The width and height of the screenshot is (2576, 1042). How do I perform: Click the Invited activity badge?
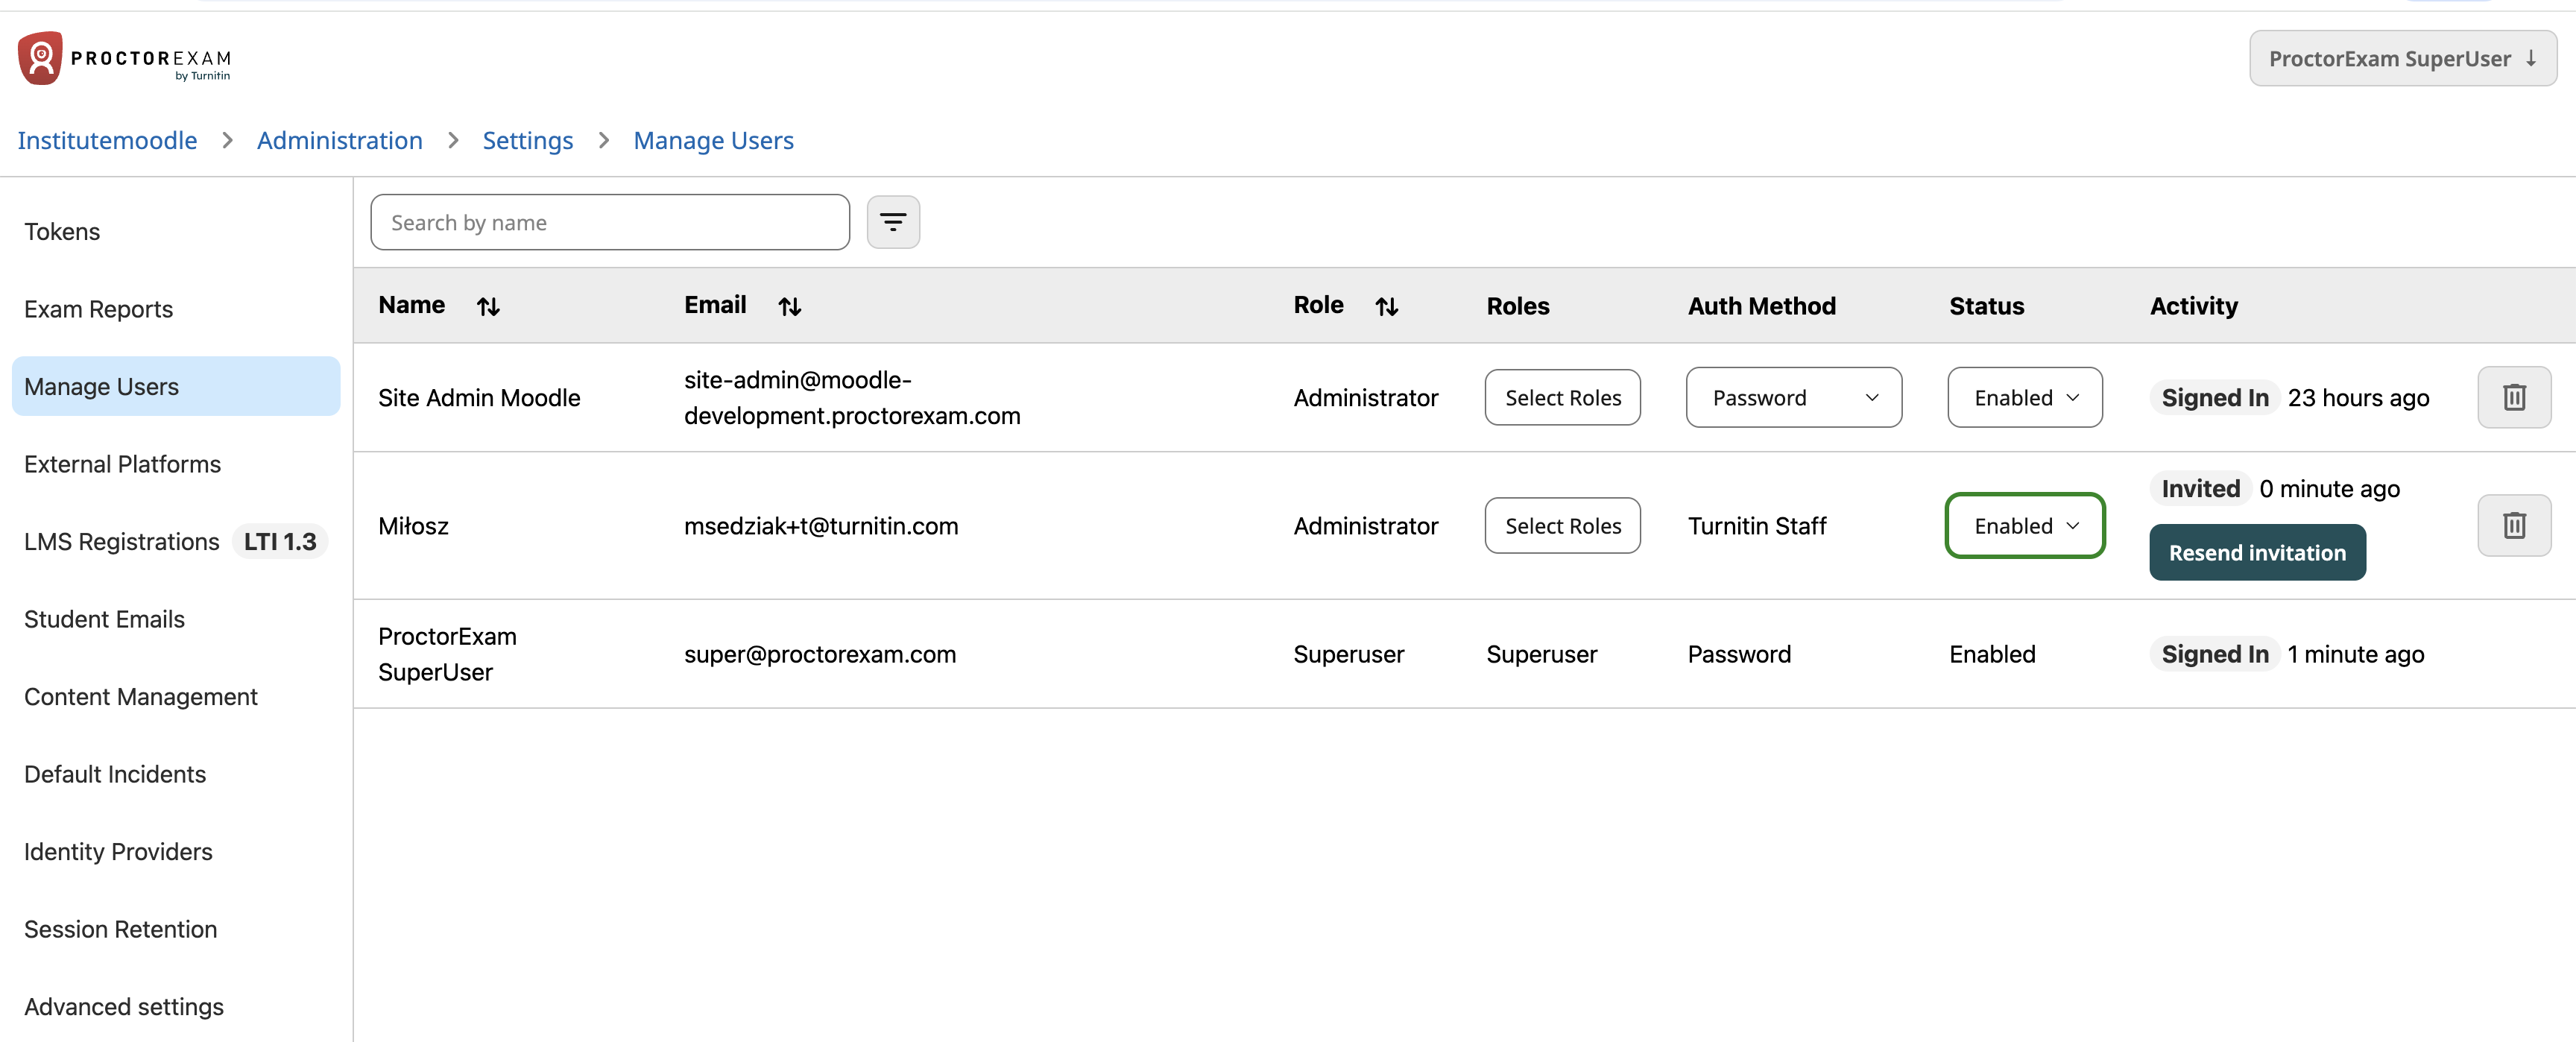(x=2200, y=489)
